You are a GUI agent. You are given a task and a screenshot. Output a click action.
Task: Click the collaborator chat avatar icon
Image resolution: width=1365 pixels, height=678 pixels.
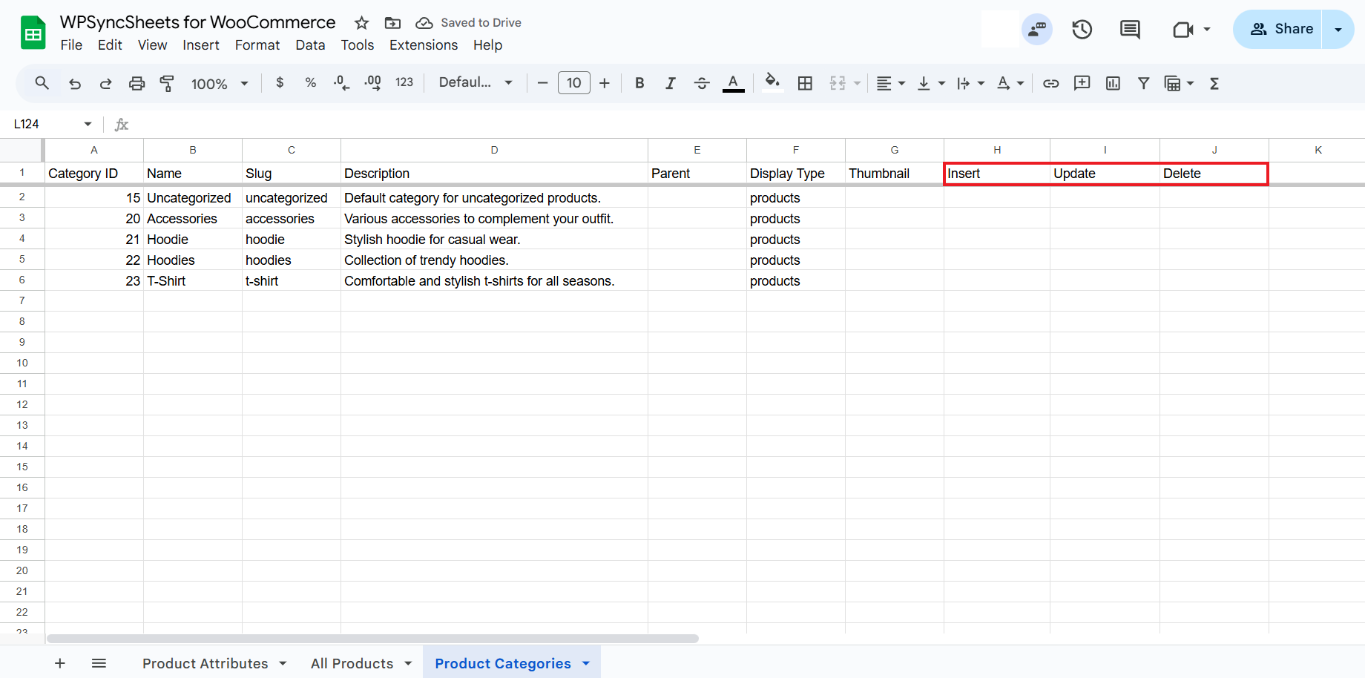coord(1037,30)
